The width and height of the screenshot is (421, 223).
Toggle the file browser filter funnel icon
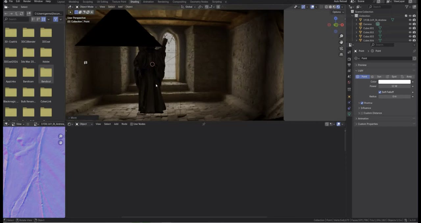[56, 19]
